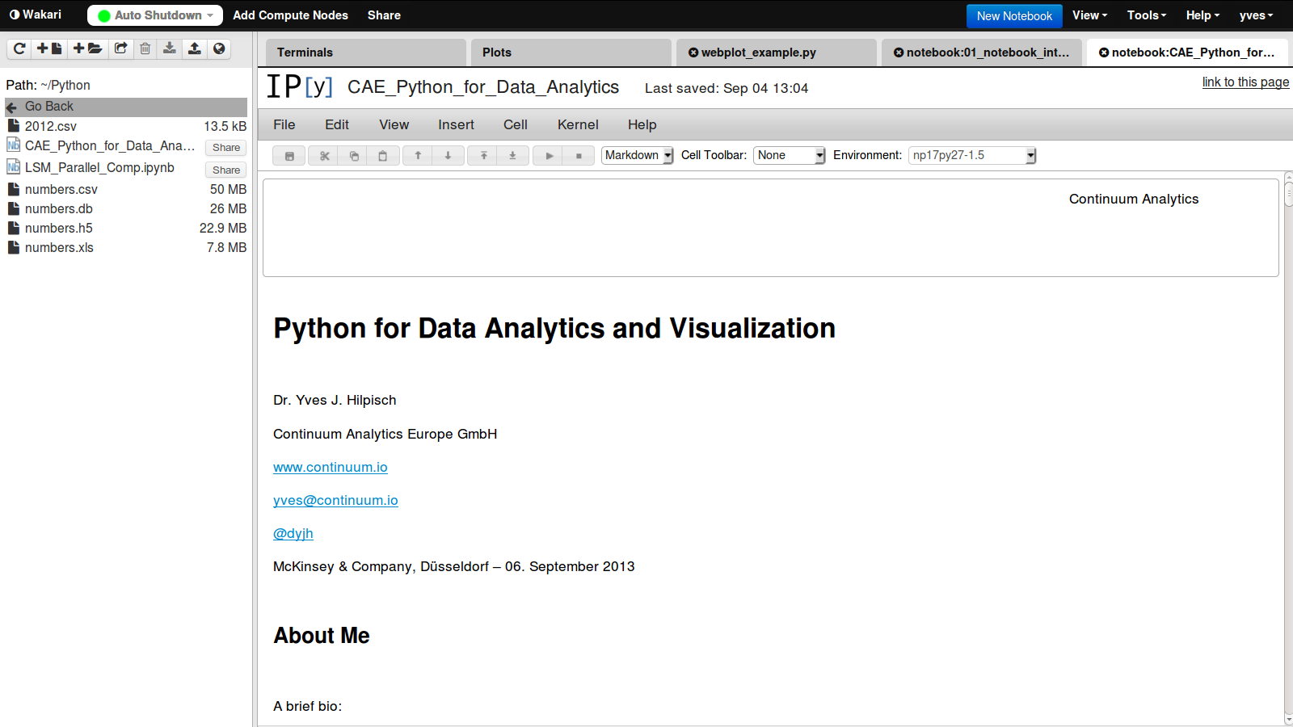
Task: Open the yves user menu
Action: pyautogui.click(x=1256, y=15)
